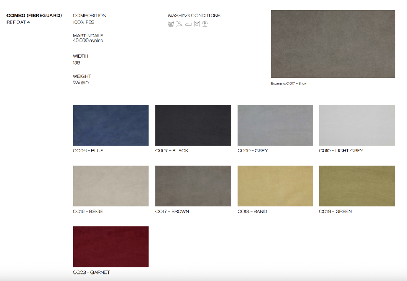Pick the C023 Garnet fabric swatch
The image size is (407, 281).
pos(110,246)
